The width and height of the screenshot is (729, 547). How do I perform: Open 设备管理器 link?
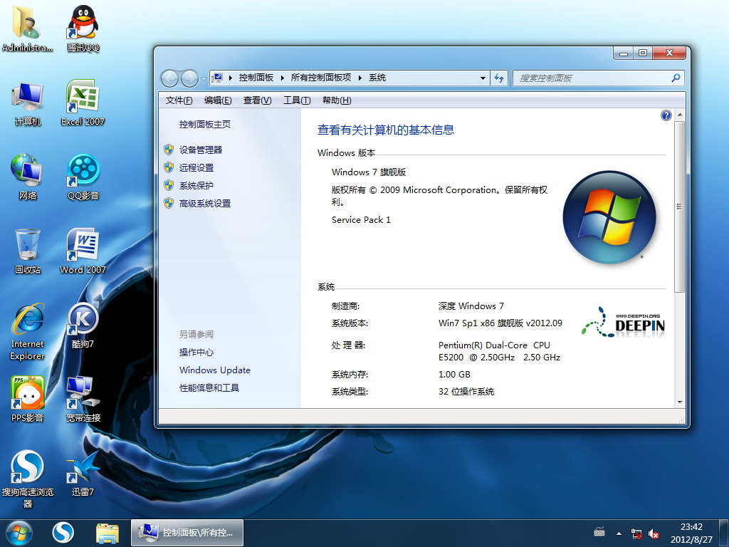[x=201, y=150]
